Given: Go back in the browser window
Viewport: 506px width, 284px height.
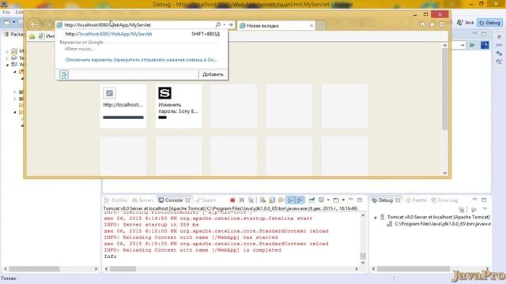Looking at the screenshot, I should [34, 24].
